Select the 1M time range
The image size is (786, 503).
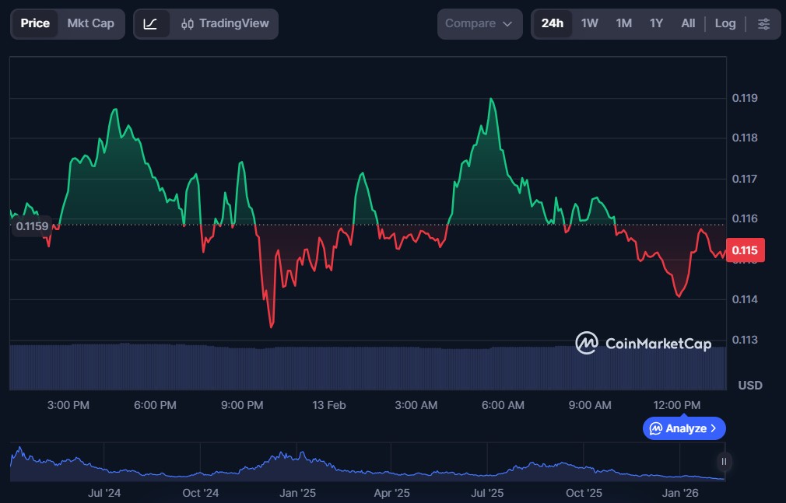click(x=623, y=23)
